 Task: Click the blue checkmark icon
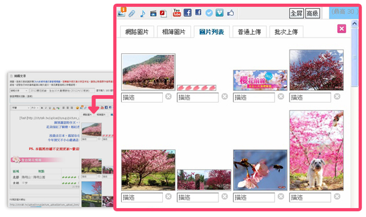[x=209, y=13]
